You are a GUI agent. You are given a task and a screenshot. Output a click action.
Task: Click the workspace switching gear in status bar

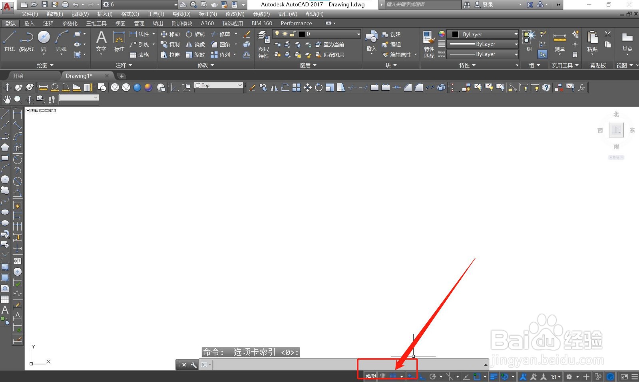tap(569, 377)
